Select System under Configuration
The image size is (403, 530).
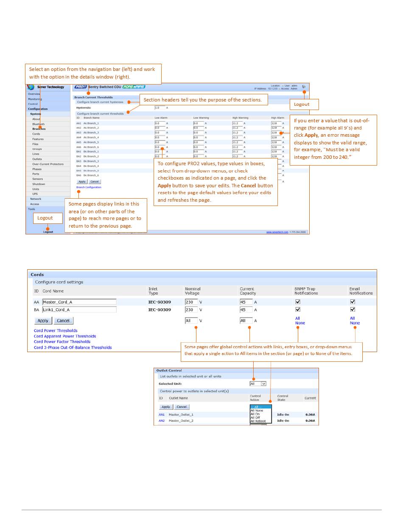[36, 114]
